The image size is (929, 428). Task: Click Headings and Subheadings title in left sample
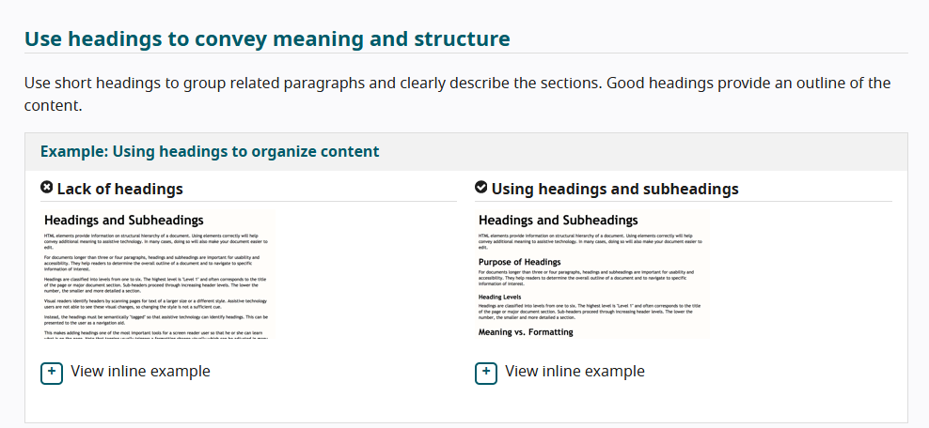124,221
